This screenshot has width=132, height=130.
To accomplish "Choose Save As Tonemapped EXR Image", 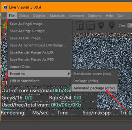I will pyautogui.click(x=40, y=45).
